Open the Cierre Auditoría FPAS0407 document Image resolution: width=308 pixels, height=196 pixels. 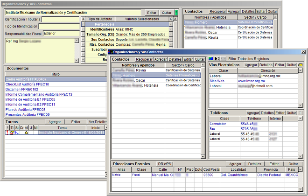tap(26, 79)
